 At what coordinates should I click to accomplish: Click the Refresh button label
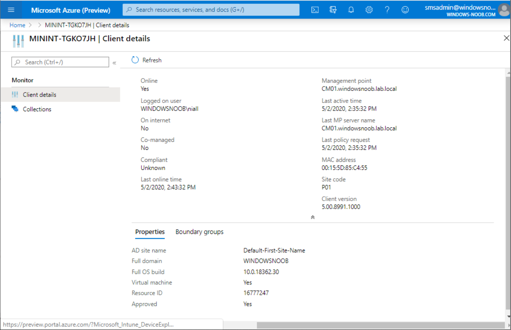point(152,60)
